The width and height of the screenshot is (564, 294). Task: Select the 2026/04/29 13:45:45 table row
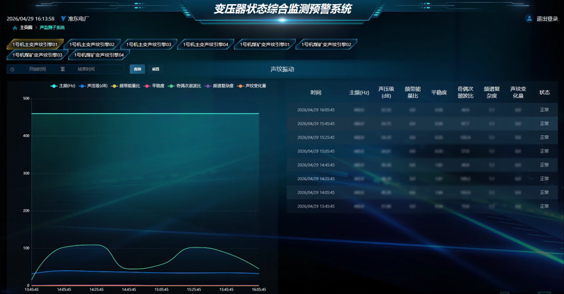[422, 206]
